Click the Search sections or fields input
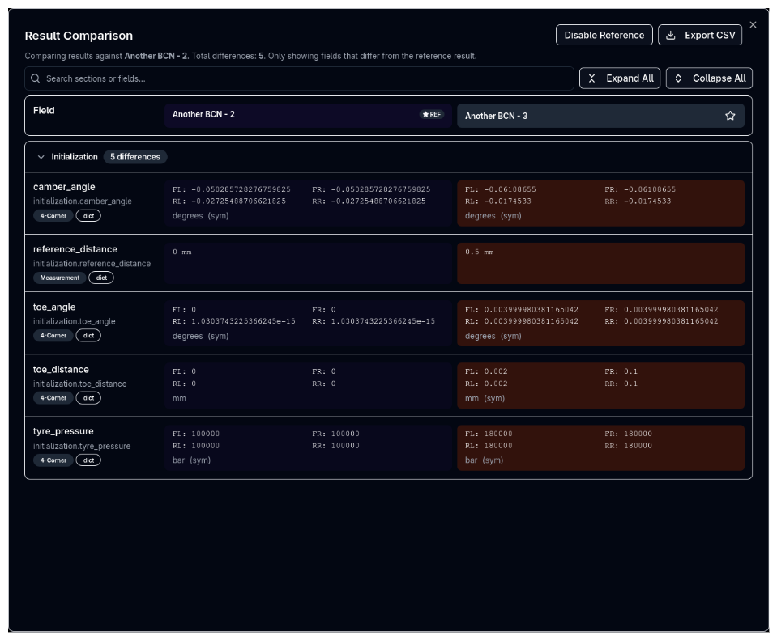777x640 pixels. point(300,78)
